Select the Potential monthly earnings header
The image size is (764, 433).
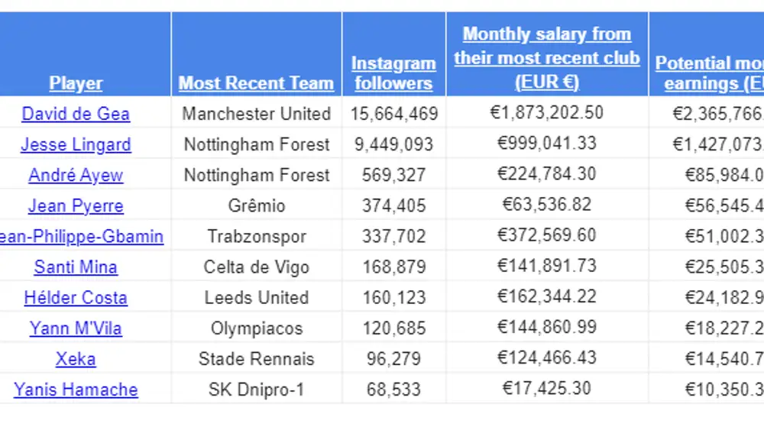click(710, 73)
